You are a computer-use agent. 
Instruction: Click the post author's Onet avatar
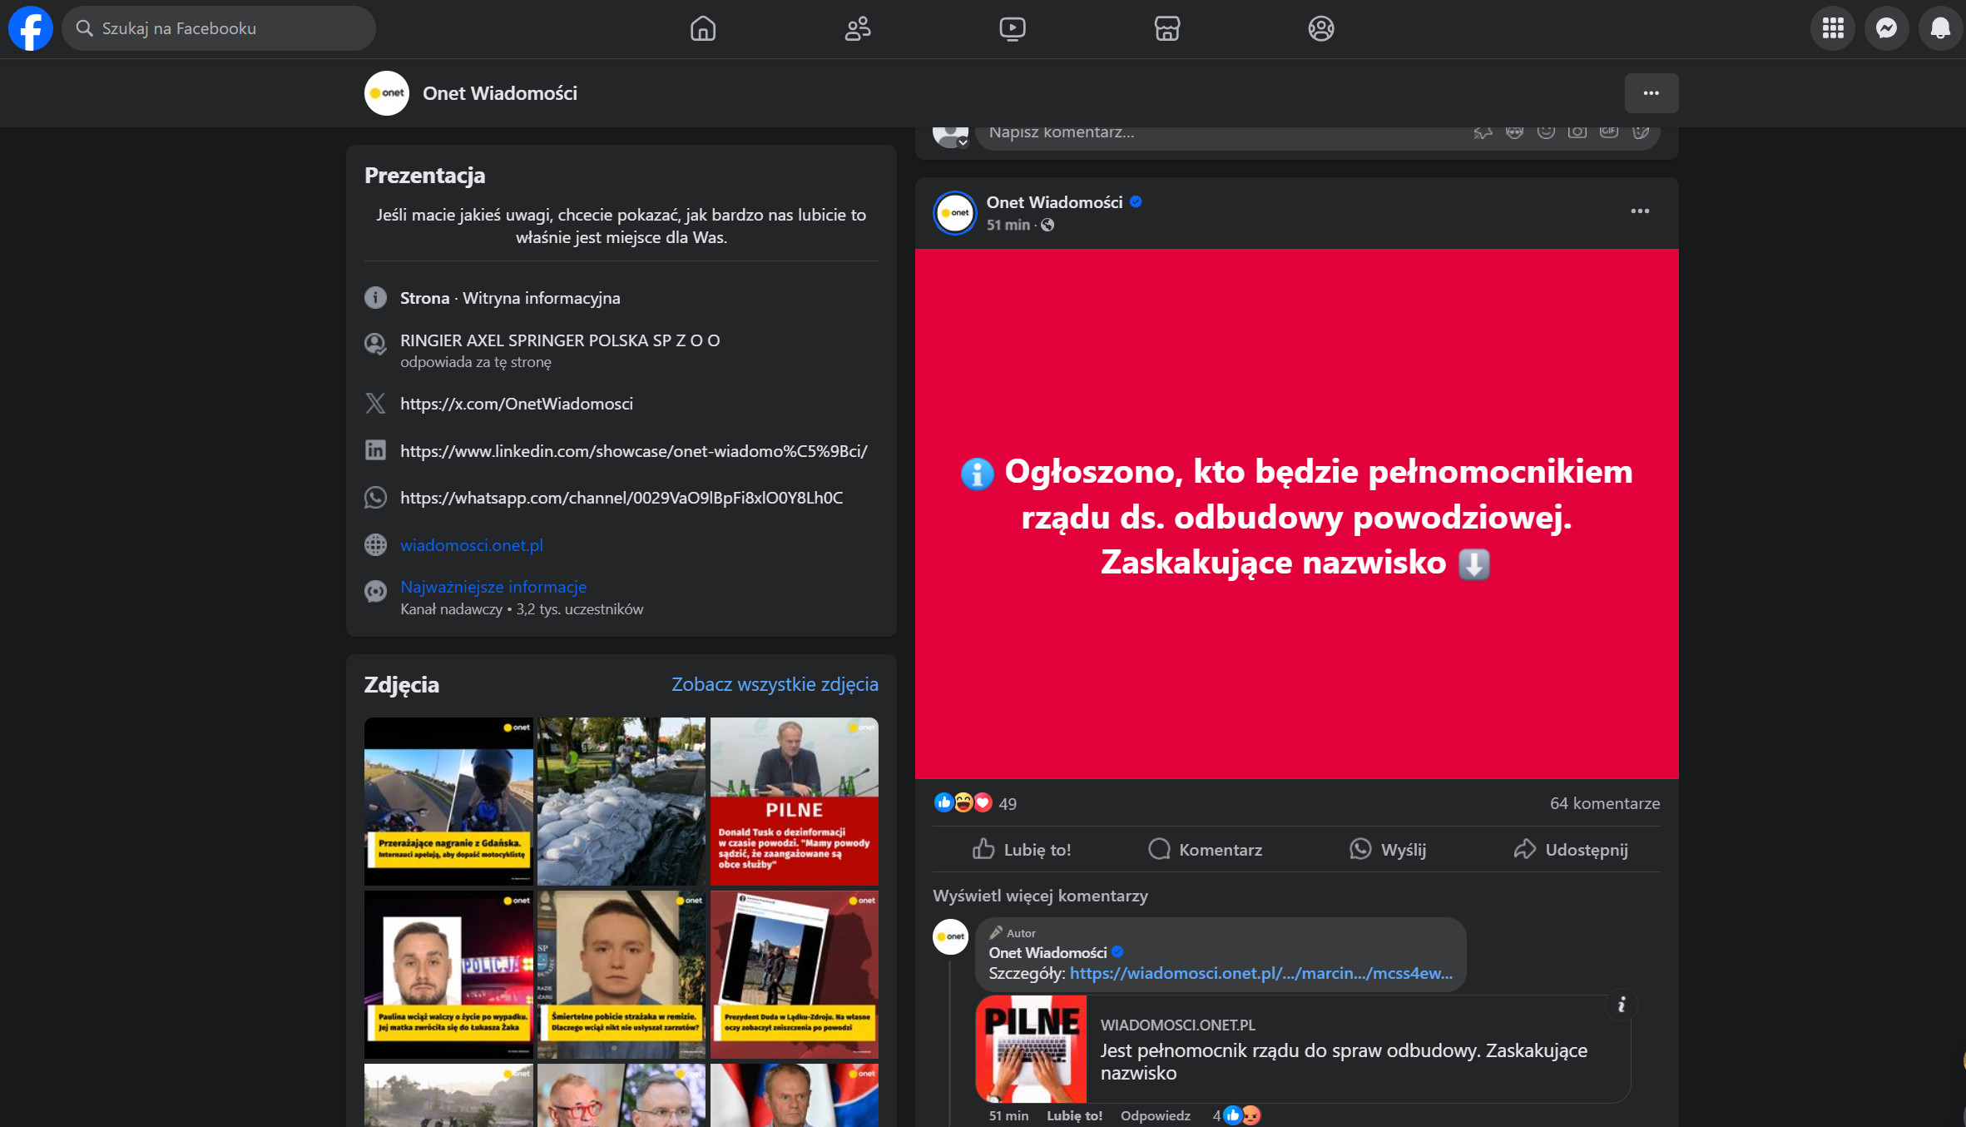955,213
